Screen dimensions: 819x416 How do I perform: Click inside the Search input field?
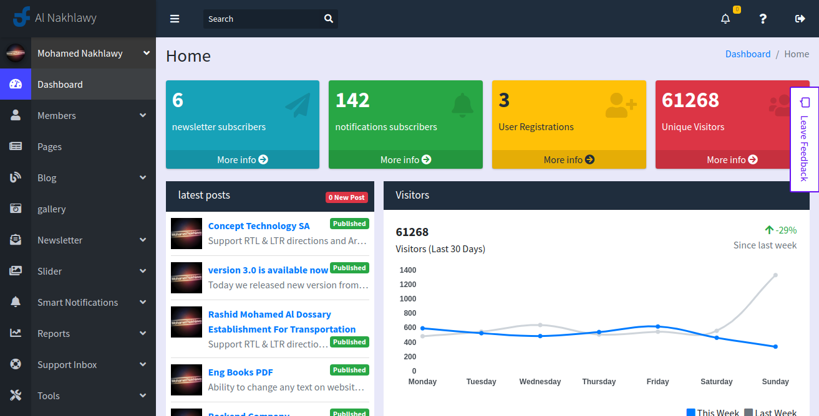pos(262,19)
